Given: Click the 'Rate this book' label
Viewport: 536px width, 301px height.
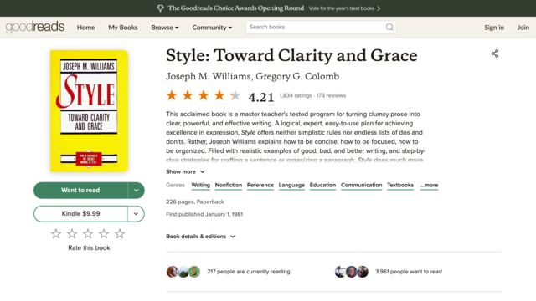Looking at the screenshot, I should pyautogui.click(x=89, y=247).
